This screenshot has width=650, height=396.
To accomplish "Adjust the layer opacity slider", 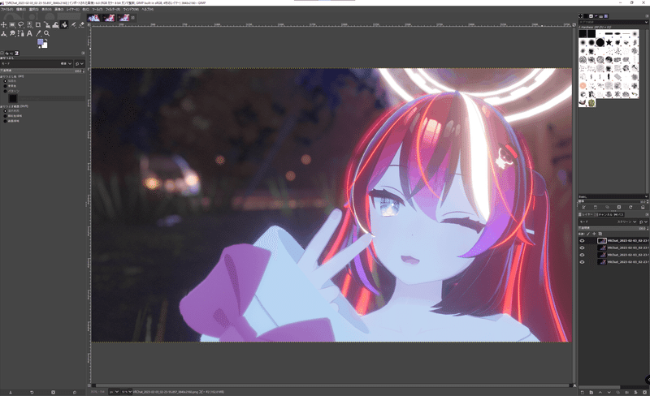I will click(613, 228).
